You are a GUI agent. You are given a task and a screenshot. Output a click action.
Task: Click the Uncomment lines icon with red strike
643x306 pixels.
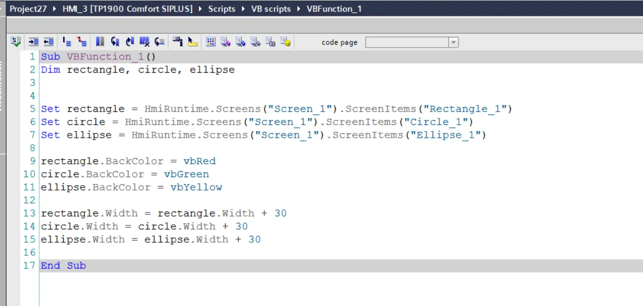[x=82, y=42]
